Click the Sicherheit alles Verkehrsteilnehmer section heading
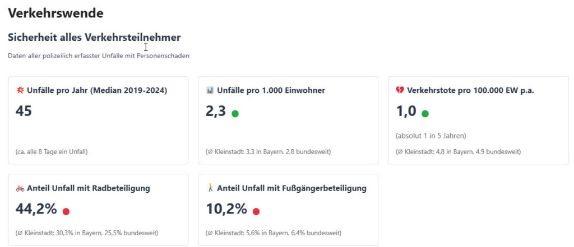Image resolution: width=574 pixels, height=247 pixels. click(x=94, y=37)
